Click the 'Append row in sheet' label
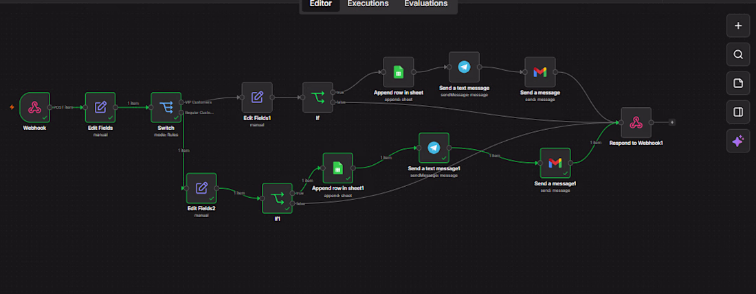This screenshot has height=294, width=756. tap(398, 93)
